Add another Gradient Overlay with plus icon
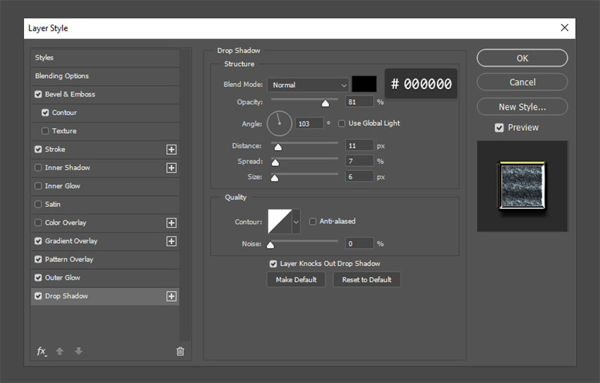Viewport: 600px width, 383px height. tap(171, 241)
